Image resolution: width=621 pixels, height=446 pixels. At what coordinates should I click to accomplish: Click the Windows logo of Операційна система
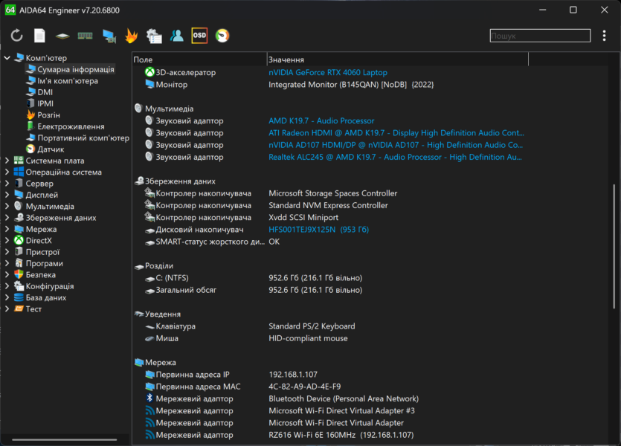tap(19, 172)
